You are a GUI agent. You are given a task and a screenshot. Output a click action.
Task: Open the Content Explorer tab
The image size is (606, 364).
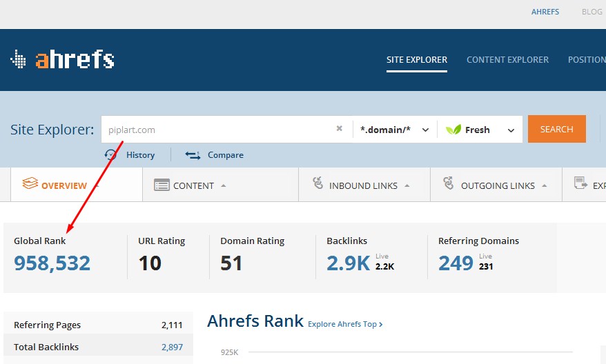click(x=507, y=60)
